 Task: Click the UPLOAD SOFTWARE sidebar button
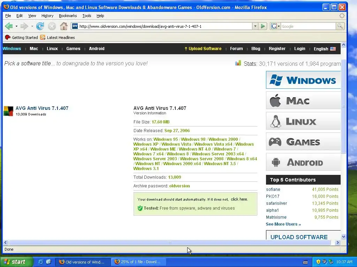(x=303, y=235)
